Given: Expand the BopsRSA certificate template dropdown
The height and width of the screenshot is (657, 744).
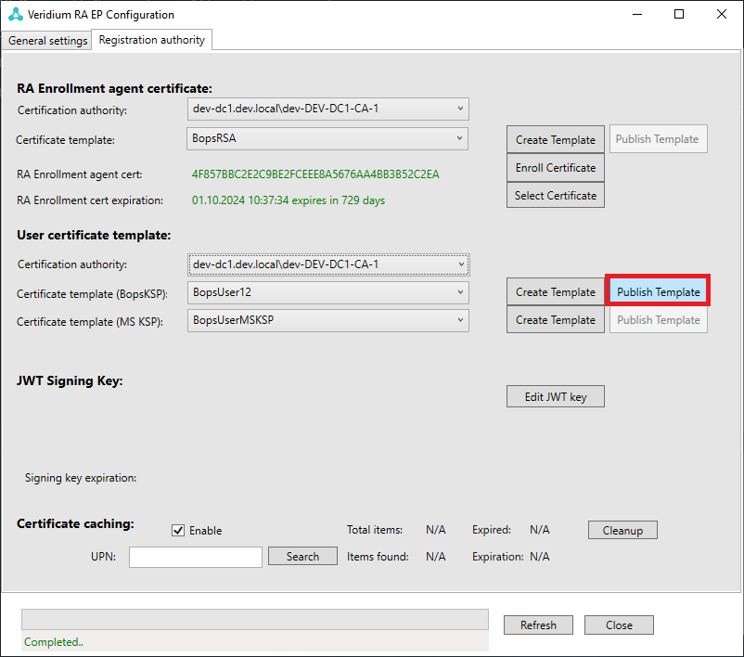Looking at the screenshot, I should (327, 139).
